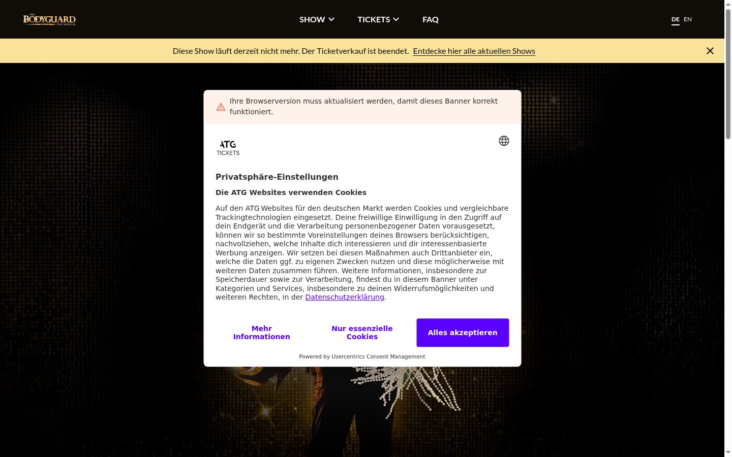Click Powered by Usercentrics Consent Management
Screen dimensions: 732x457
(x=362, y=356)
